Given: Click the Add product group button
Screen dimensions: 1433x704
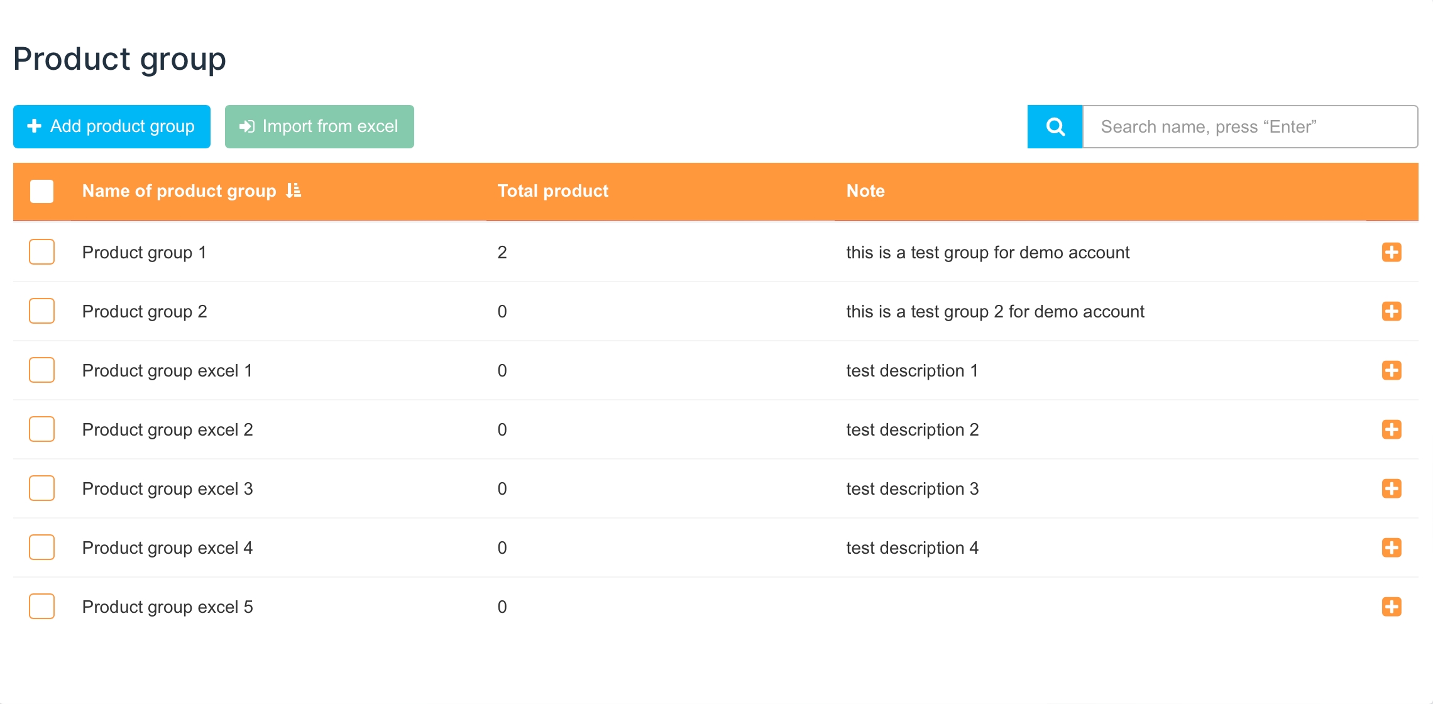Looking at the screenshot, I should point(112,126).
